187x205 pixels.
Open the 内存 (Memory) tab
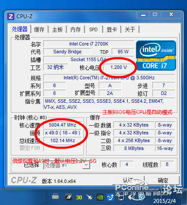(x=75, y=29)
